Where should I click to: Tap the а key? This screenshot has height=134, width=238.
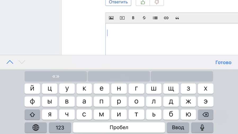point(84,101)
